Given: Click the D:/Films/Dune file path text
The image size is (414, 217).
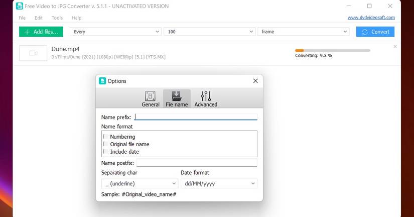Looking at the screenshot, I should point(108,57).
